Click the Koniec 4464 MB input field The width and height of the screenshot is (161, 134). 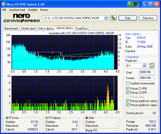(x=147, y=78)
